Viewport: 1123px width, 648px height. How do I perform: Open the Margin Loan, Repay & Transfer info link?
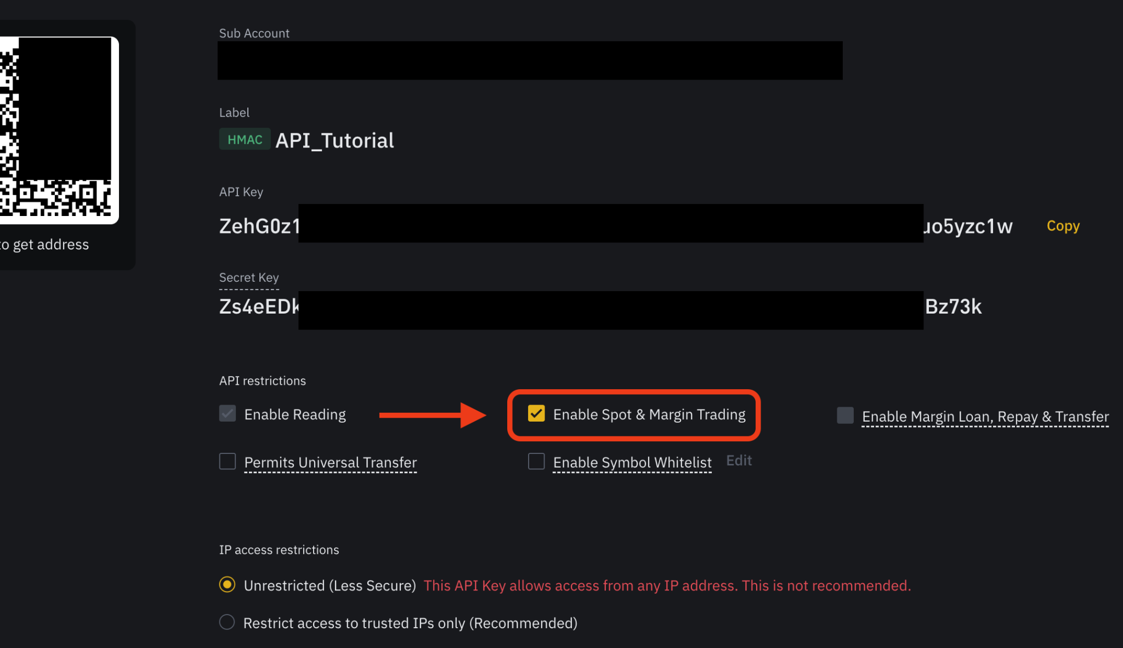tap(984, 416)
